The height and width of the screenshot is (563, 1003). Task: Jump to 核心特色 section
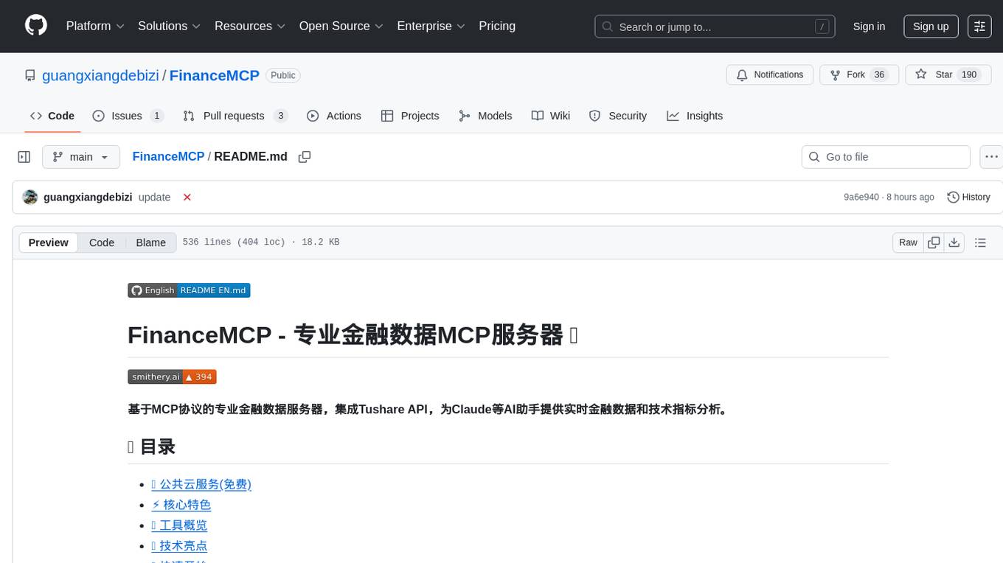181,505
